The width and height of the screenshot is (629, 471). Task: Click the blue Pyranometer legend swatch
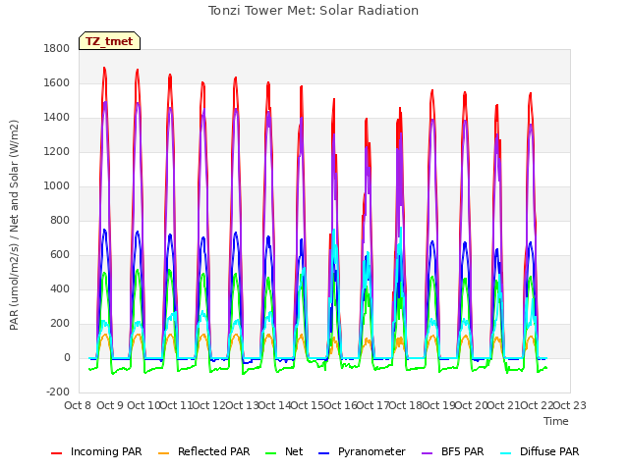point(323,453)
